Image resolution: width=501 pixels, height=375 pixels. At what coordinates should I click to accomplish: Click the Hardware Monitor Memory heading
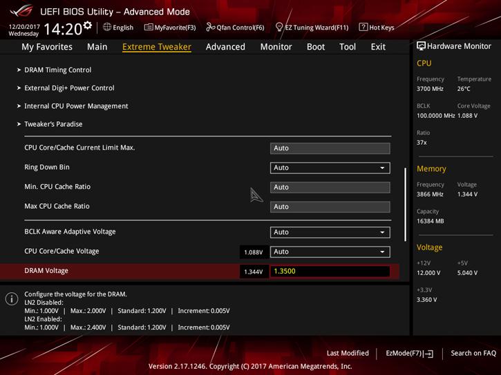tap(431, 169)
